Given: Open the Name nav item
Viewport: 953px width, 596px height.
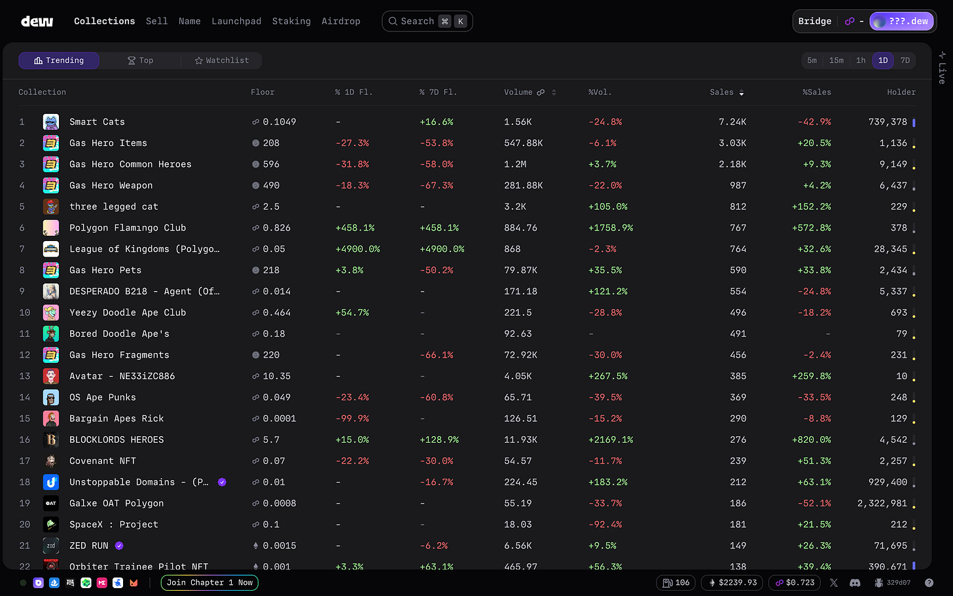Looking at the screenshot, I should [190, 21].
